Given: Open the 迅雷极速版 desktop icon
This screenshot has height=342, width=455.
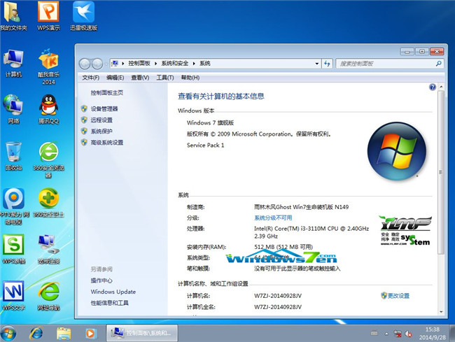Looking at the screenshot, I should coord(83,15).
